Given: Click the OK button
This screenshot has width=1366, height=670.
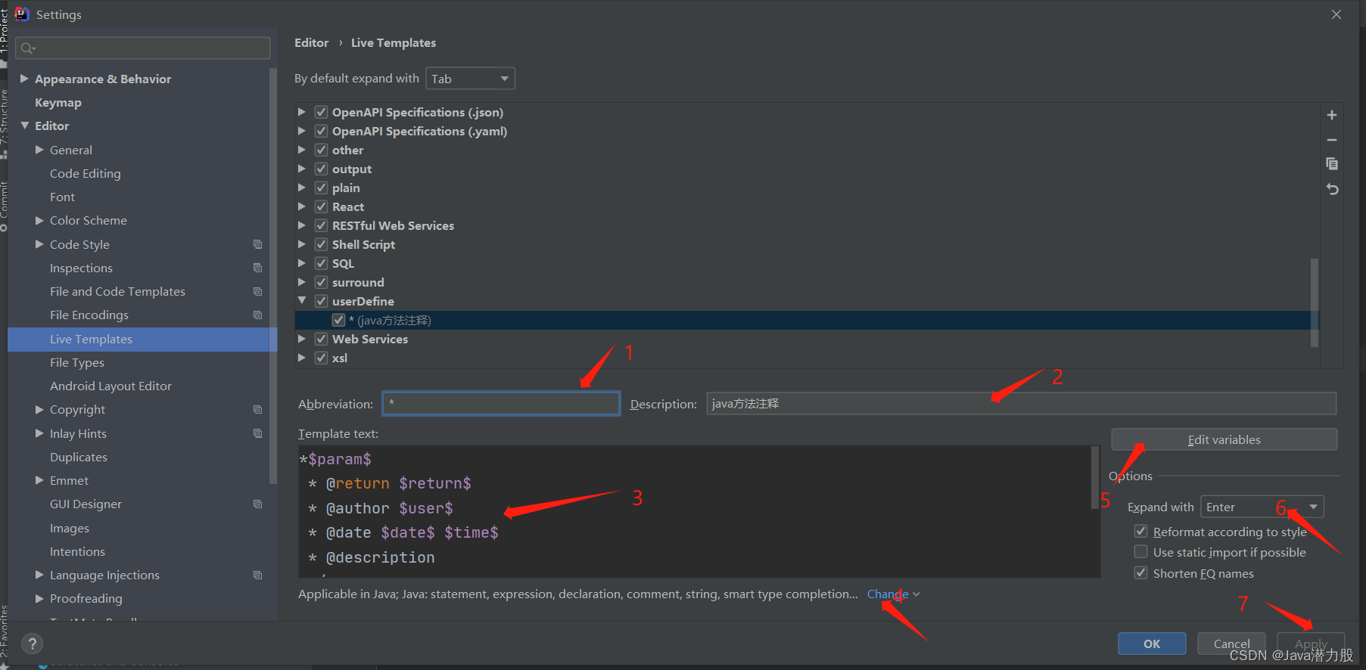Looking at the screenshot, I should tap(1152, 644).
